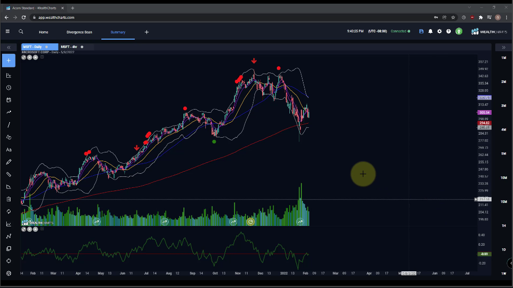This screenshot has height=288, width=513.
Task: Collapse main chart pane with up arrow
Action: click(x=36, y=57)
